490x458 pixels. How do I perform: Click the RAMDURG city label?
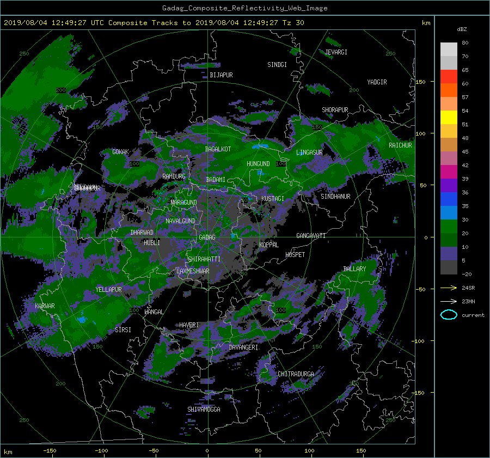pyautogui.click(x=174, y=176)
